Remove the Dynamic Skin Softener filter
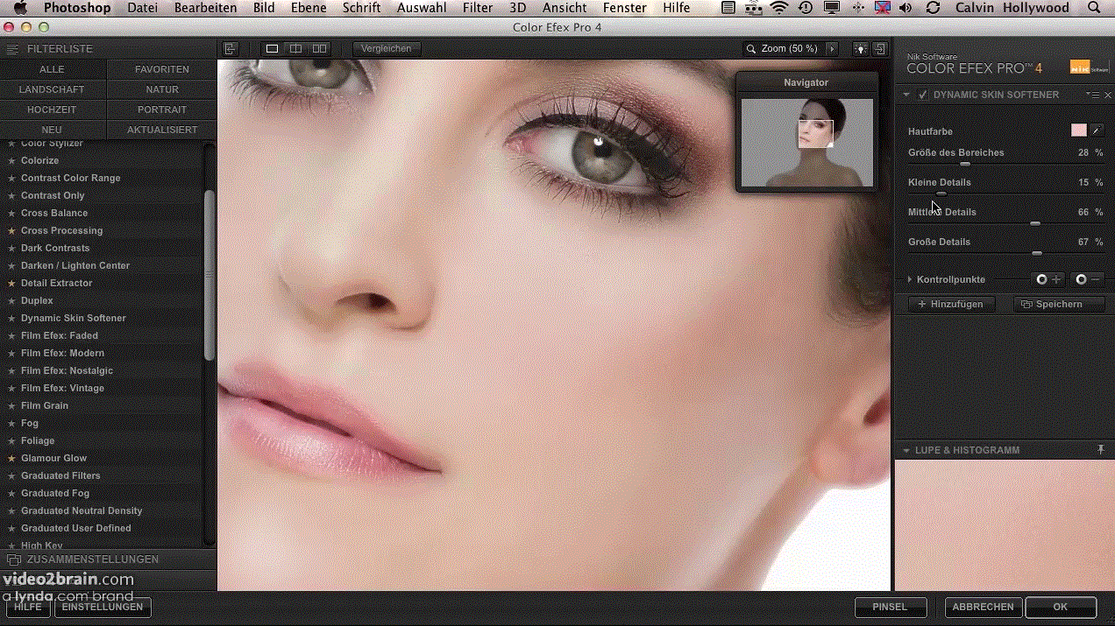Screen dimensions: 1115x626 1108,95
